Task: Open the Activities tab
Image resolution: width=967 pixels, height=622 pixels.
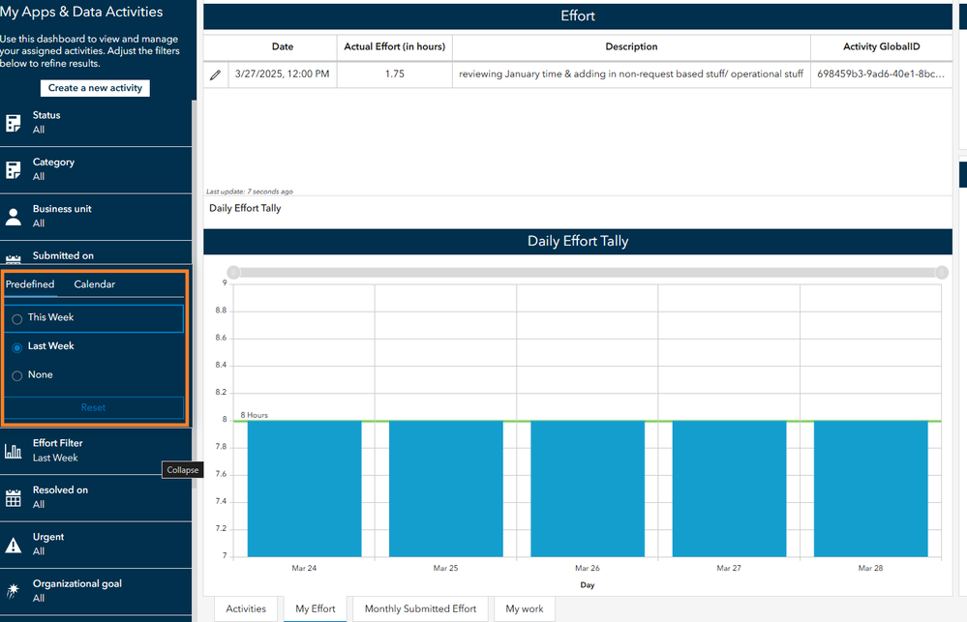Action: click(x=246, y=608)
